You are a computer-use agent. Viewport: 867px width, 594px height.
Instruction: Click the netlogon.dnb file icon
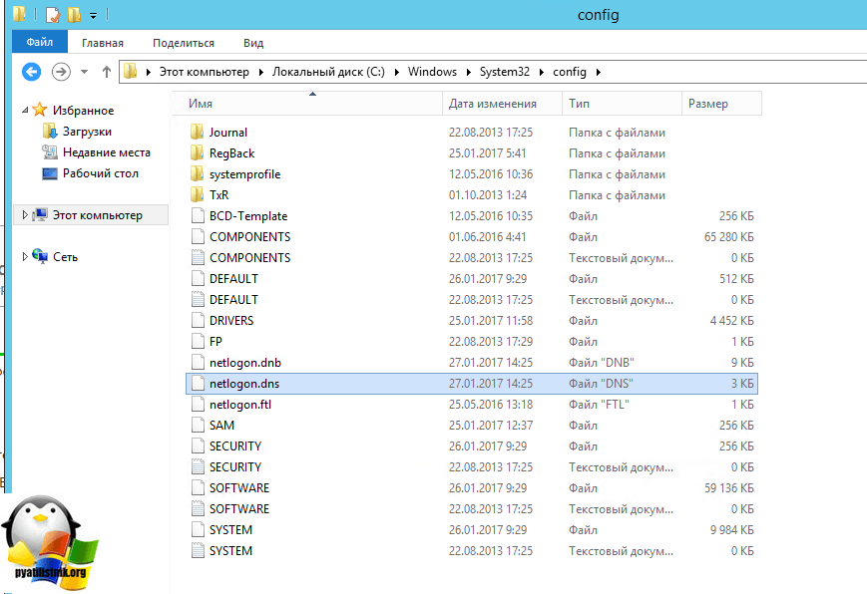click(x=197, y=363)
